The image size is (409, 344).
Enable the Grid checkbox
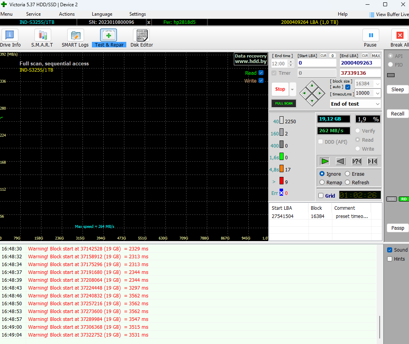[x=321, y=196]
